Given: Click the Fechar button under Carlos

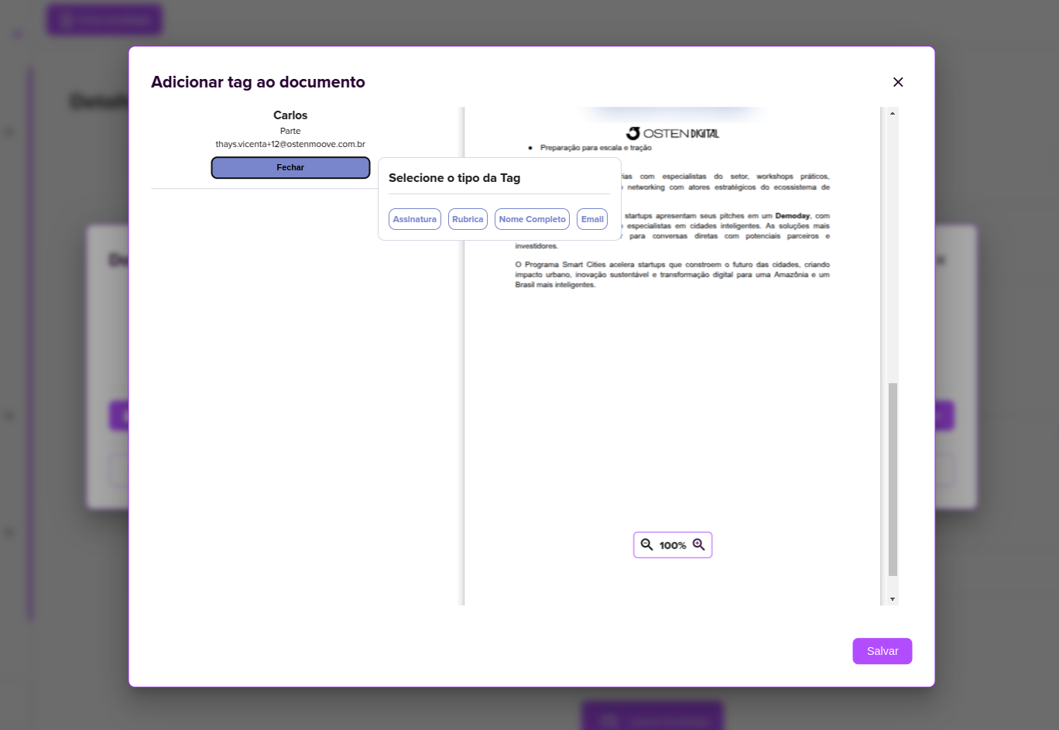Looking at the screenshot, I should point(290,167).
